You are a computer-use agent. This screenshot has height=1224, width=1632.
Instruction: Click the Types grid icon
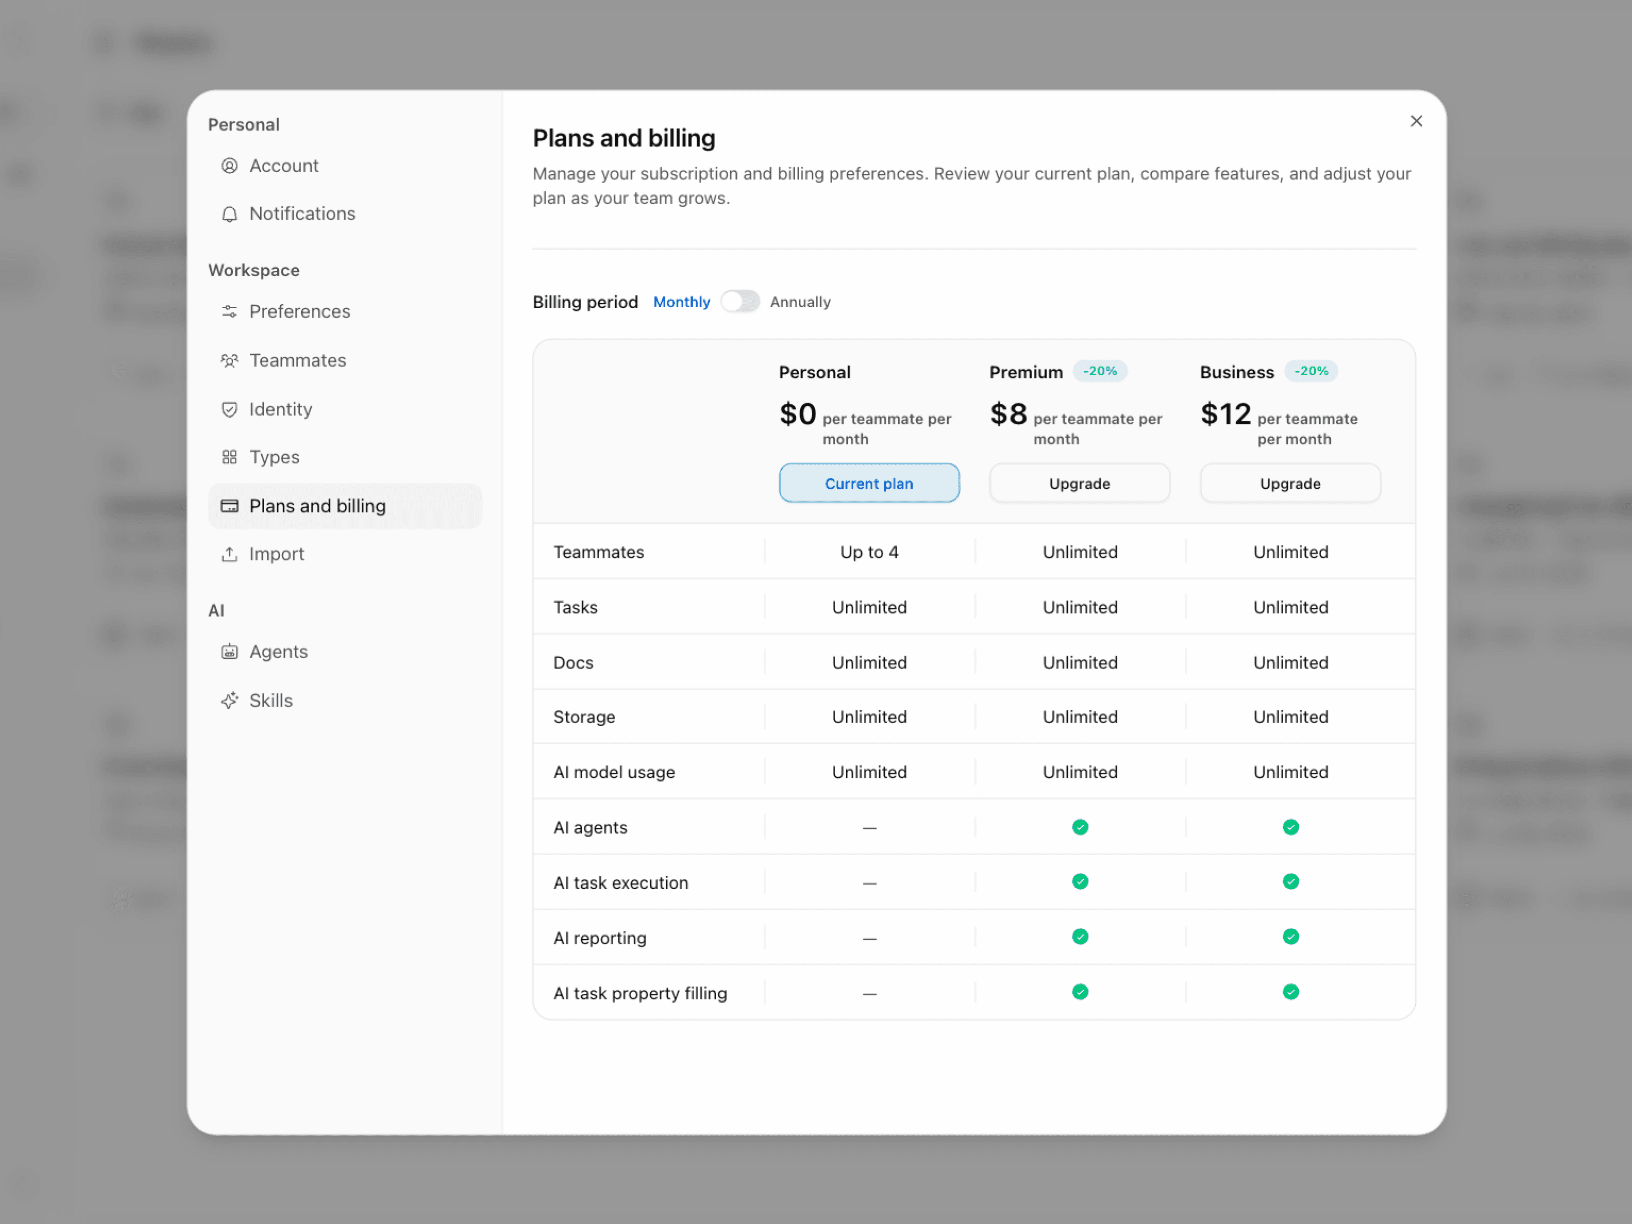click(229, 457)
